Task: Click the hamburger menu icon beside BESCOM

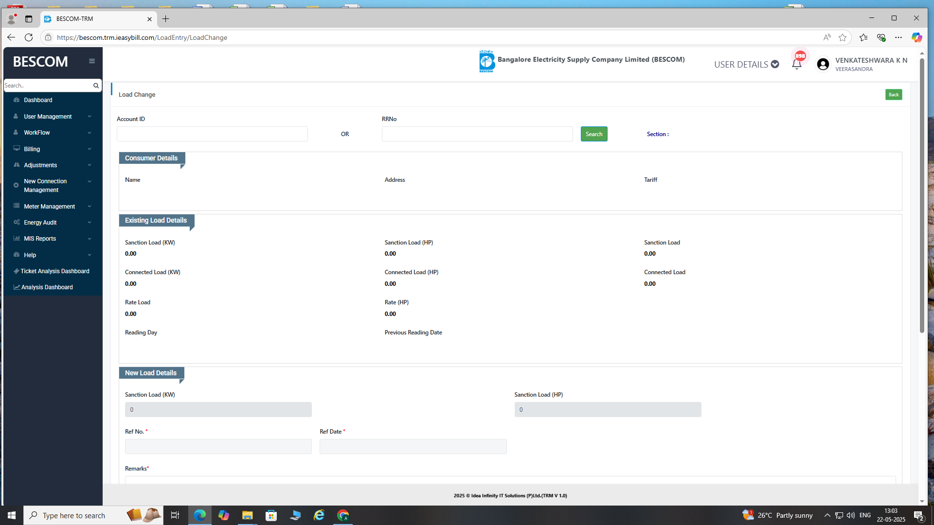Action: (92, 61)
